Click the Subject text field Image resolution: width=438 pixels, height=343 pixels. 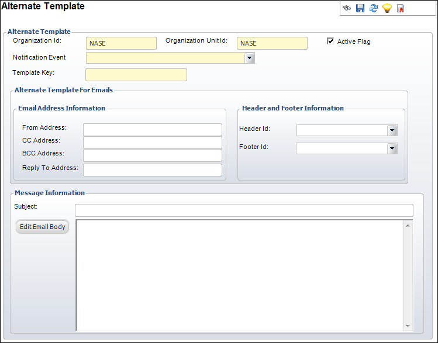click(244, 210)
